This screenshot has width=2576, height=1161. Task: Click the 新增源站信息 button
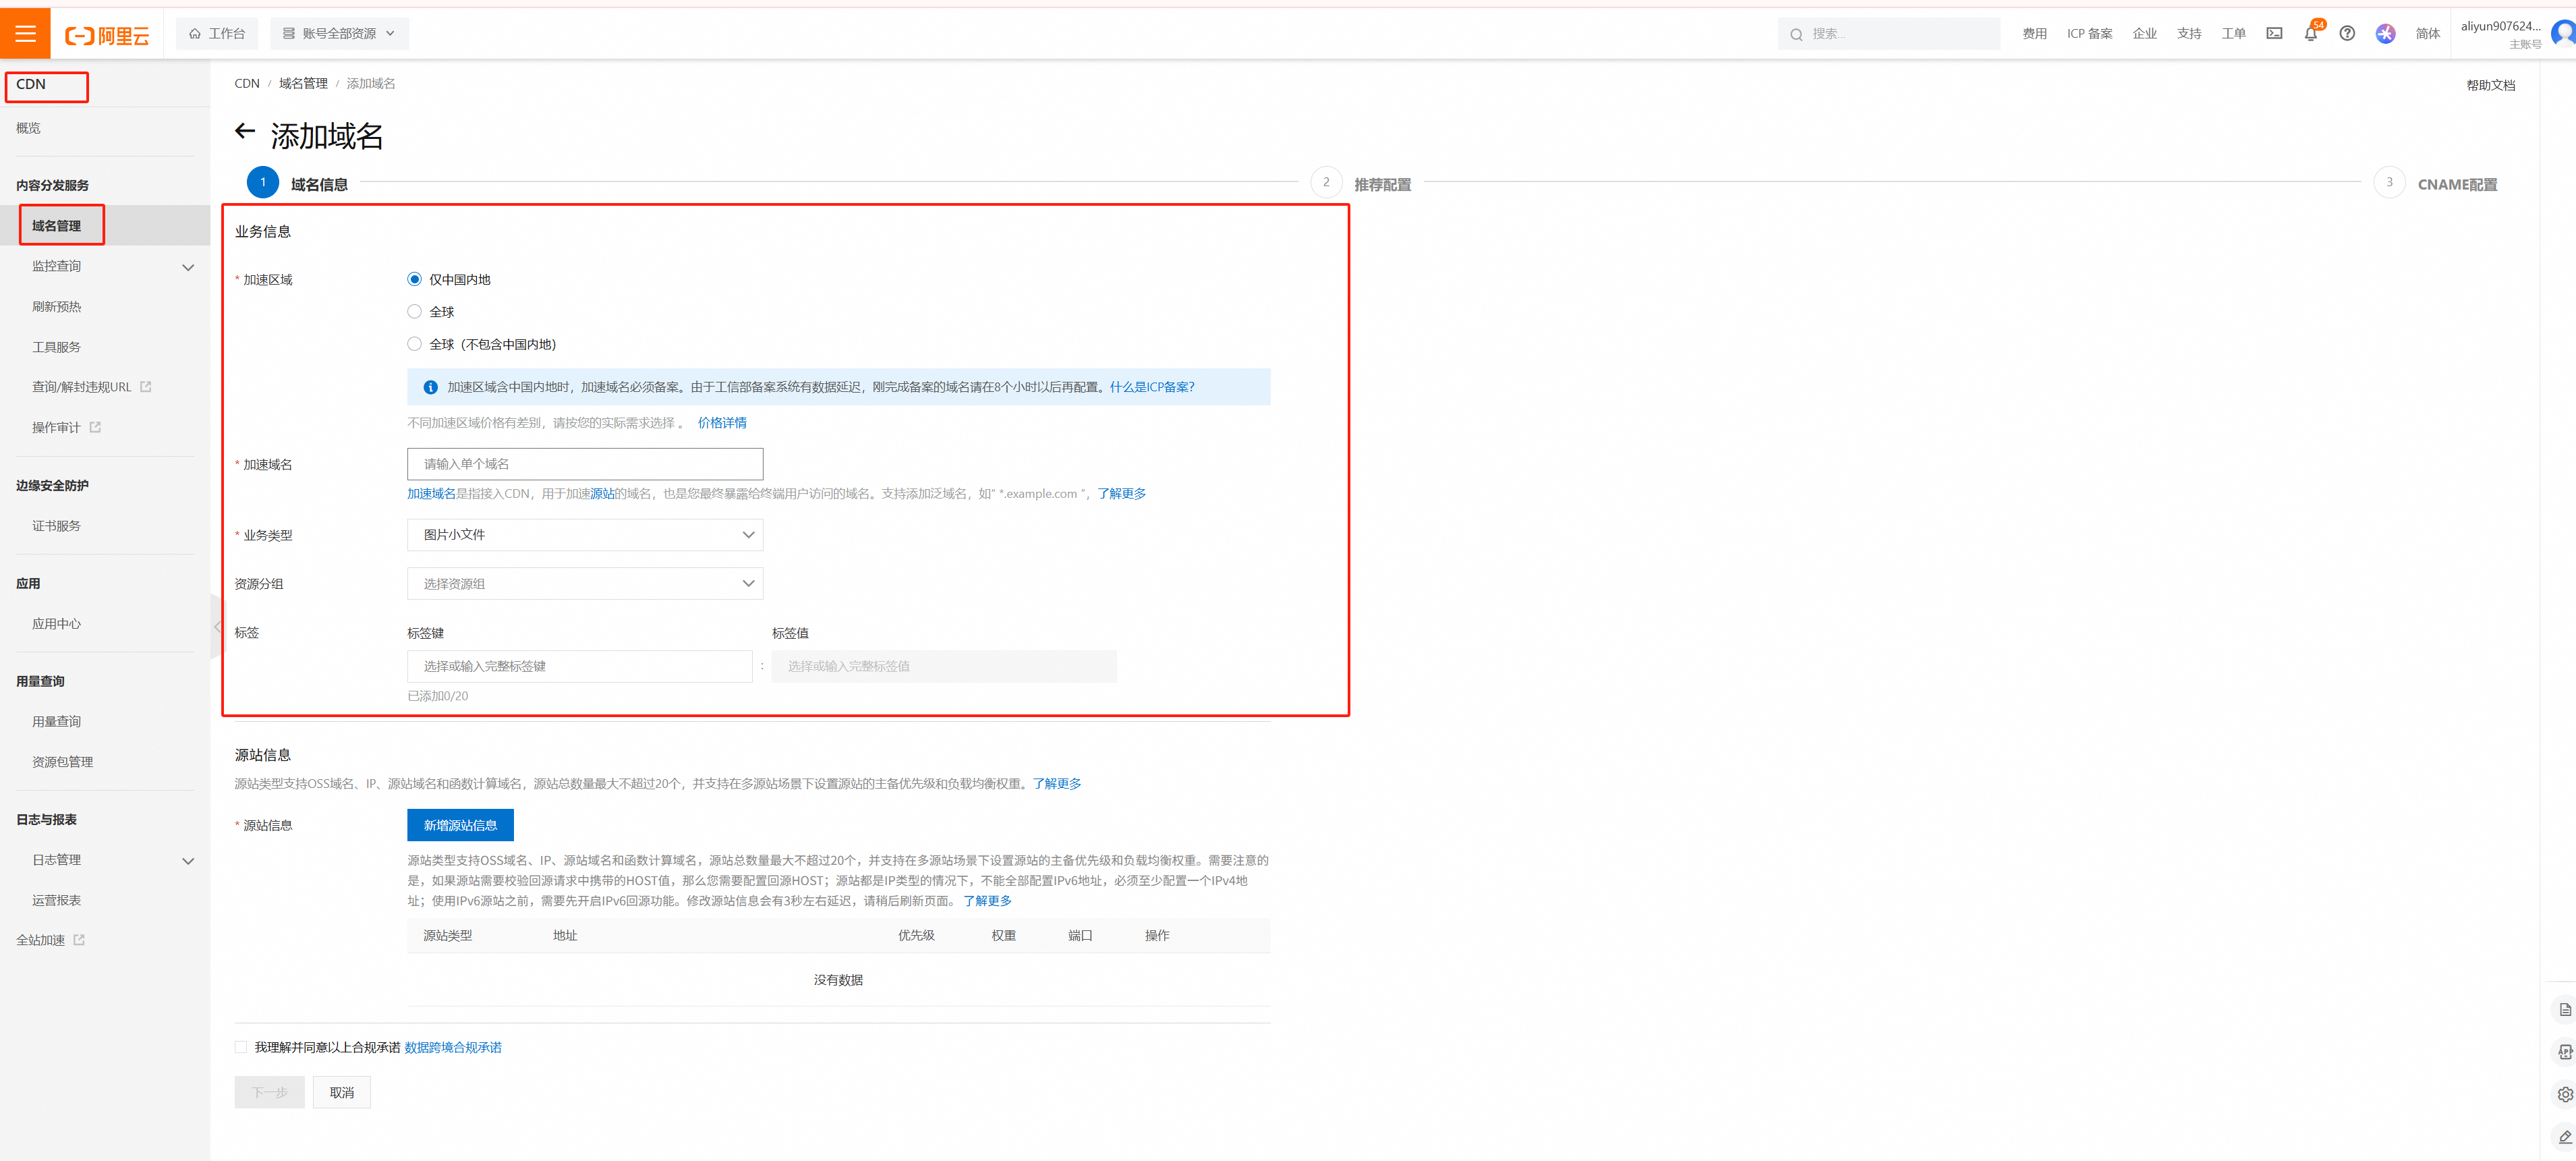pos(460,825)
